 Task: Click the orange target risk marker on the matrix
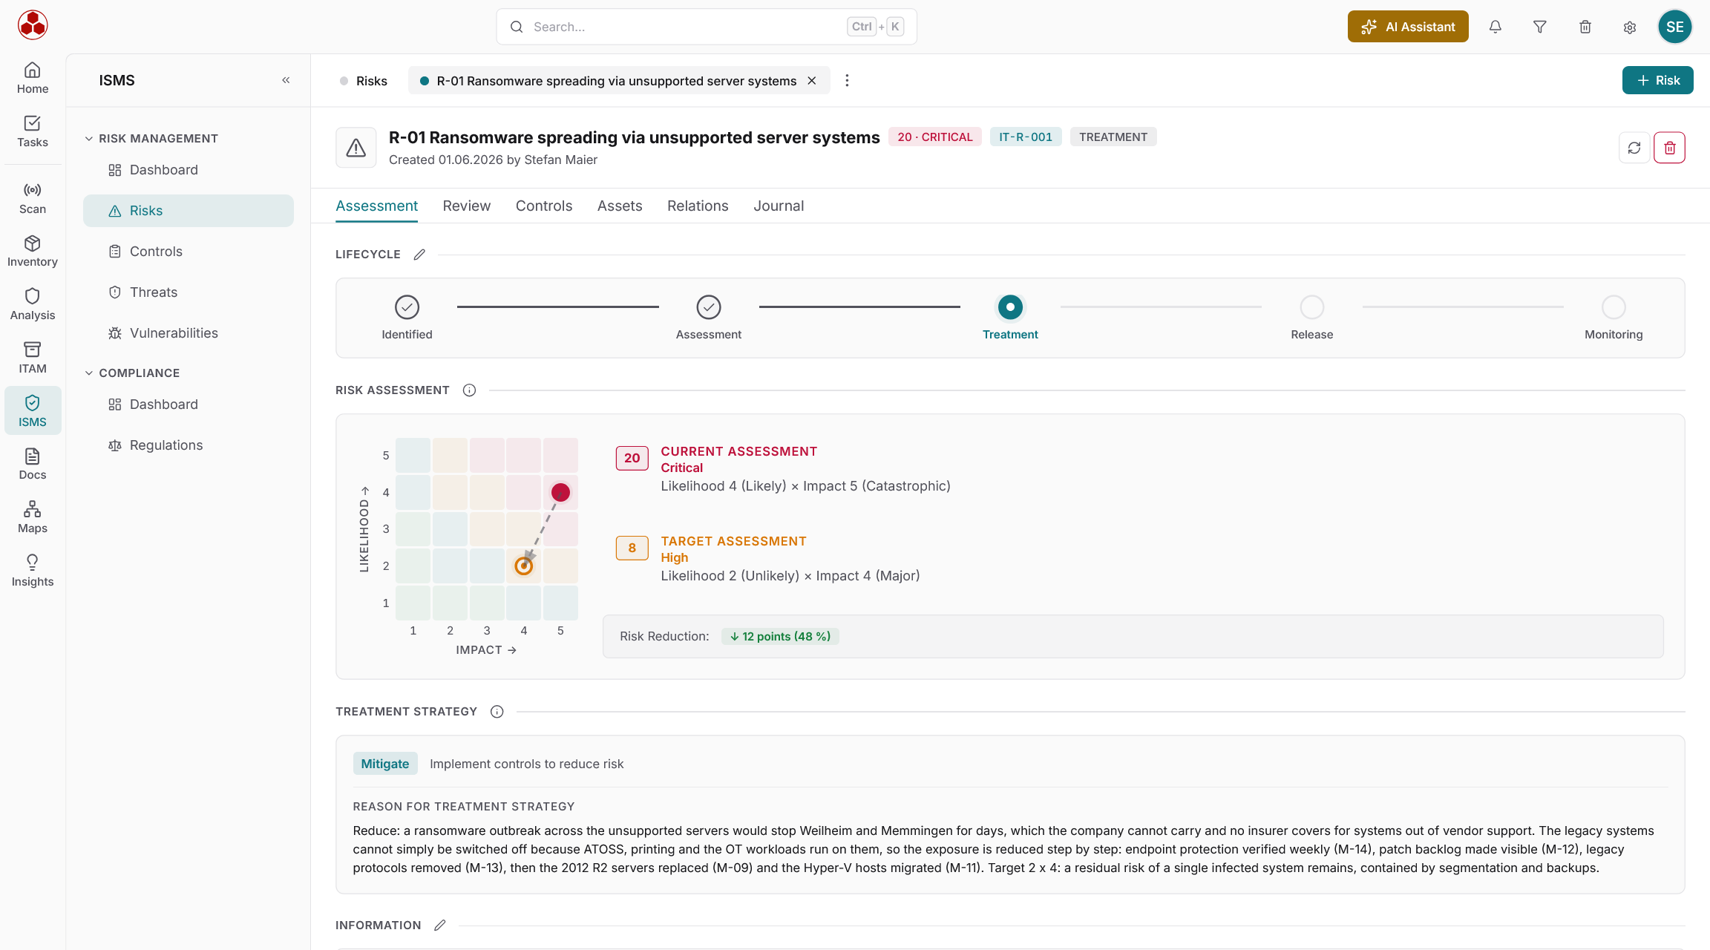(x=524, y=566)
